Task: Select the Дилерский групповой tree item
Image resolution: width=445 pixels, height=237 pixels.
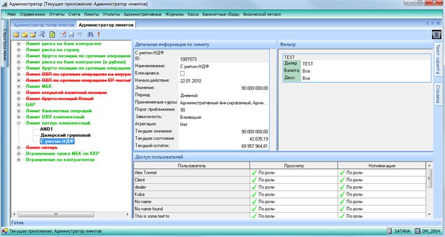Action: 65,136
